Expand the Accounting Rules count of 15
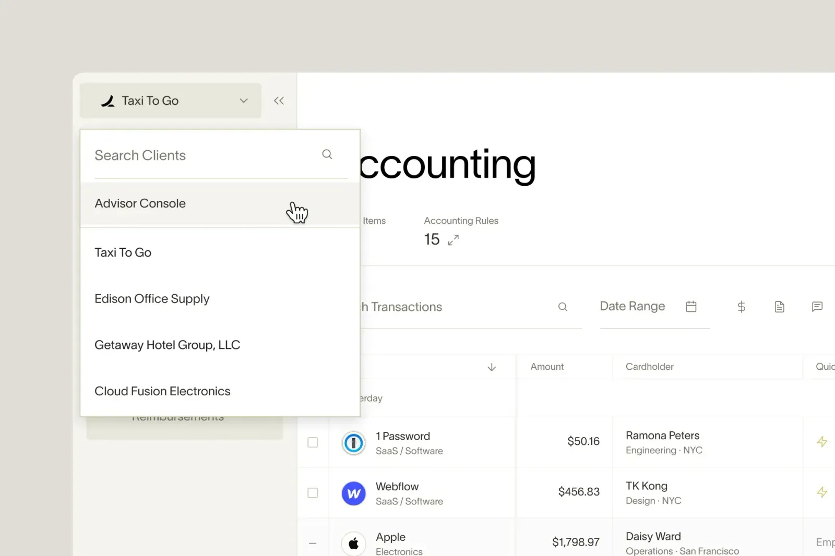The image size is (835, 556). pos(453,239)
